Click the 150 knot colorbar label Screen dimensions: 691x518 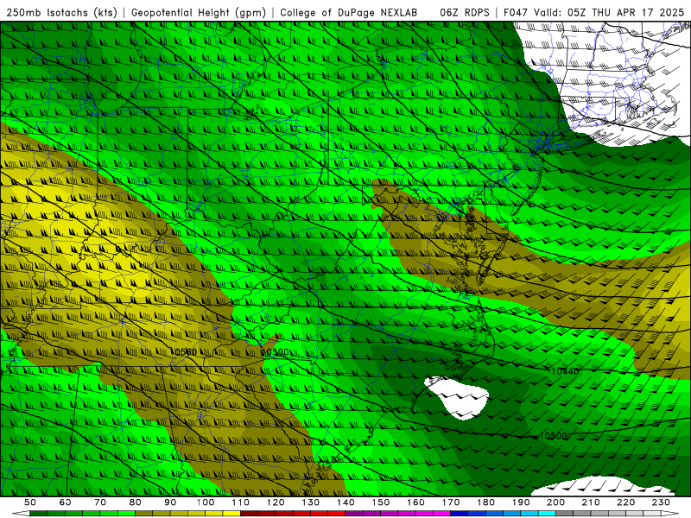point(381,502)
